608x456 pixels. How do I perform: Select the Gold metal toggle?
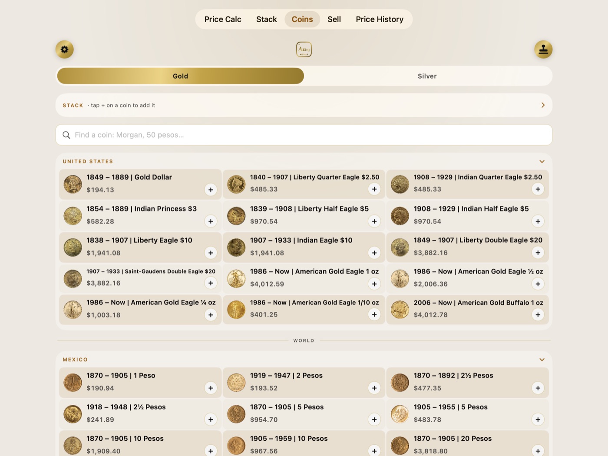click(181, 76)
